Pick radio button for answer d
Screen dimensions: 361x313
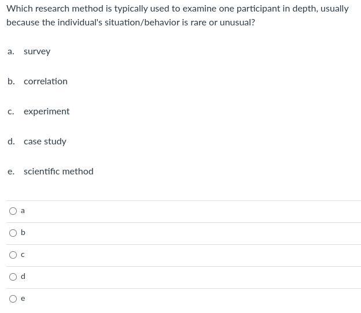pyautogui.click(x=13, y=277)
